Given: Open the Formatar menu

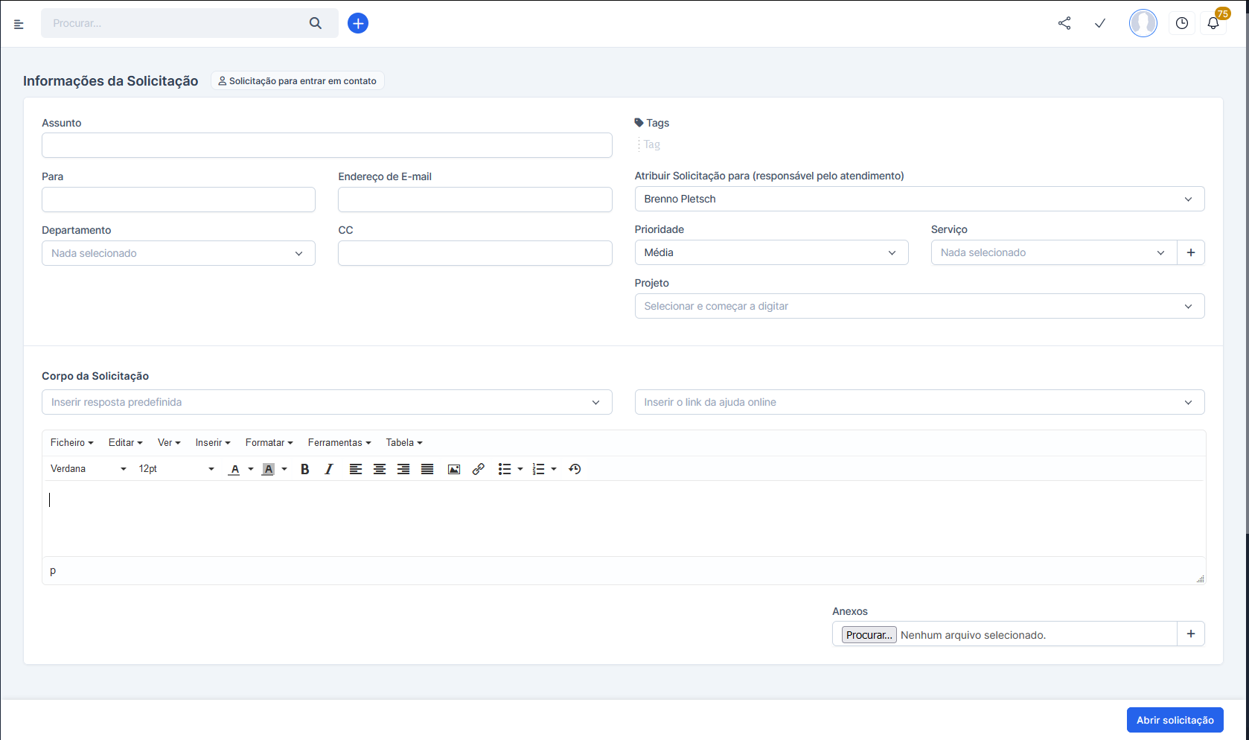Looking at the screenshot, I should click(x=269, y=442).
